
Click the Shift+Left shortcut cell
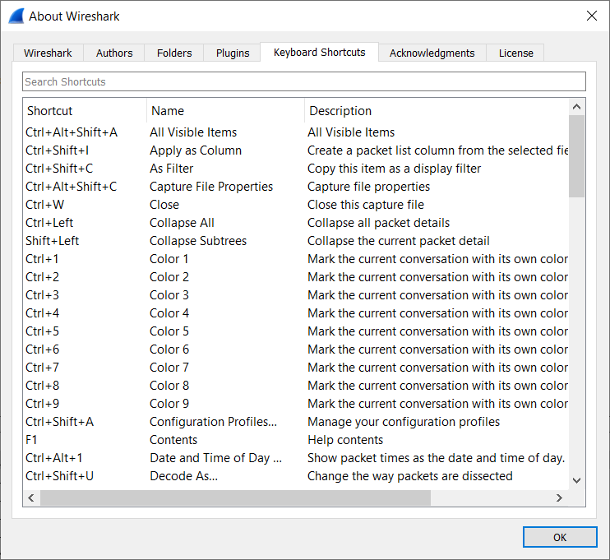click(x=52, y=241)
